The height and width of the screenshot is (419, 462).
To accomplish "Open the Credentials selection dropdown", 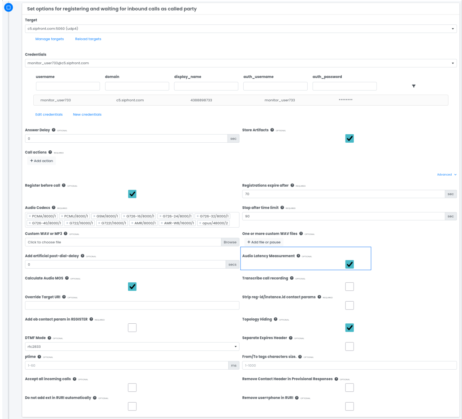I will (x=241, y=63).
